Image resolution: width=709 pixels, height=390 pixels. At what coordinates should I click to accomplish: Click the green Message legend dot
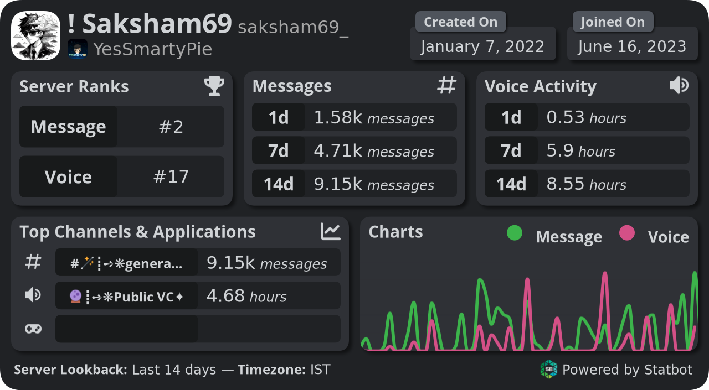515,233
